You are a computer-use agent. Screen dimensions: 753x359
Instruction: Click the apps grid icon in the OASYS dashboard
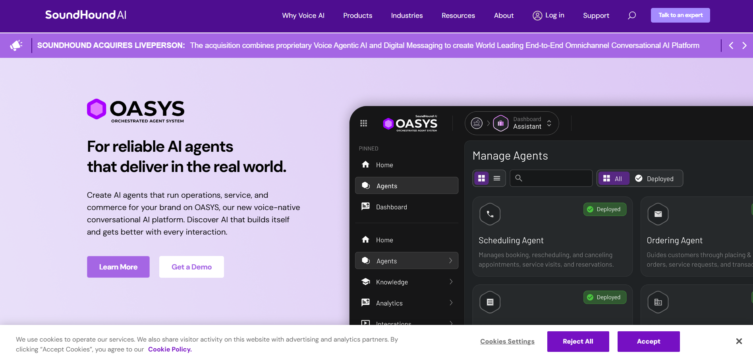coord(363,123)
